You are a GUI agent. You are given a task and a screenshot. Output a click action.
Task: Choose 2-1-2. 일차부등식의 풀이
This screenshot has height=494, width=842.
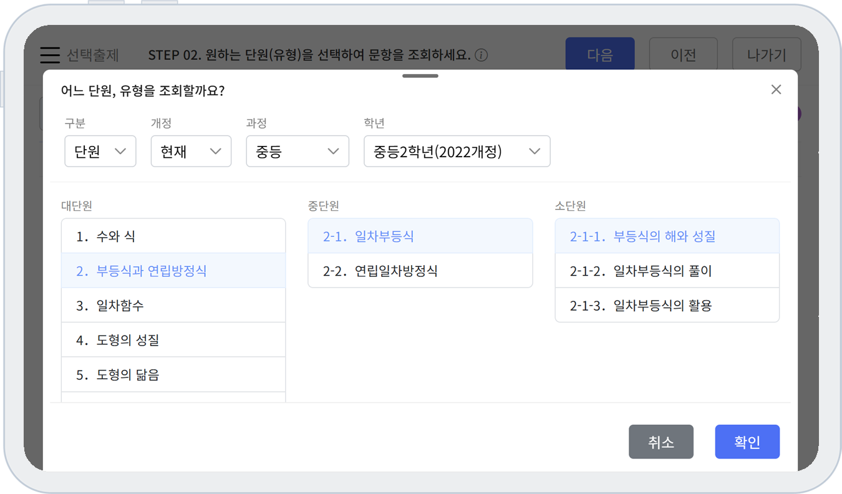coord(667,271)
